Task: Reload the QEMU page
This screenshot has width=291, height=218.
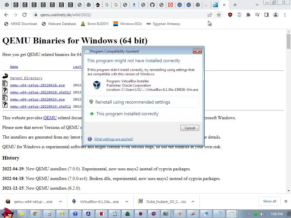Action: pos(24,15)
